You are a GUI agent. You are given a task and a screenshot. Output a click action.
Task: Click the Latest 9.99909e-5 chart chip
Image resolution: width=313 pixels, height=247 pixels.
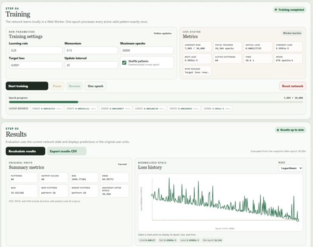coord(190,240)
